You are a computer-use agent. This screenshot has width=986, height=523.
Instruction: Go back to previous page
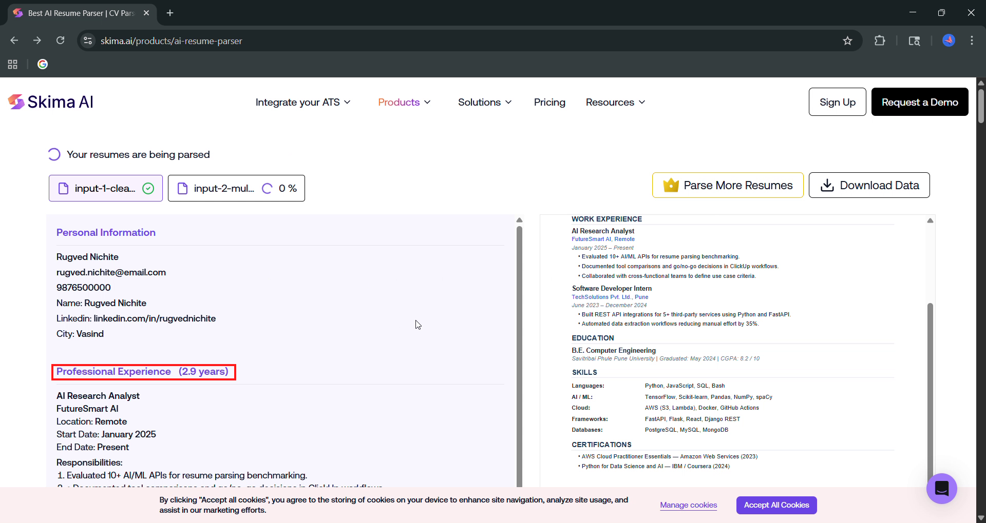tap(14, 41)
